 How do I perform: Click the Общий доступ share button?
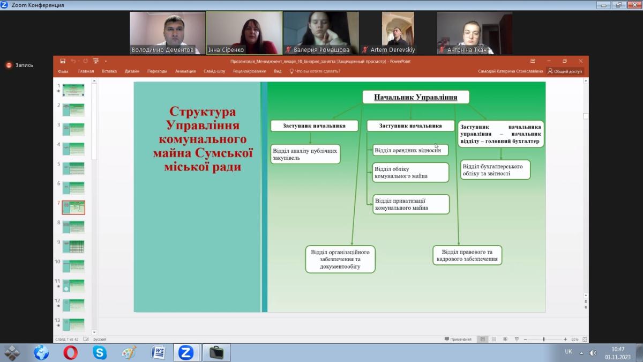565,71
